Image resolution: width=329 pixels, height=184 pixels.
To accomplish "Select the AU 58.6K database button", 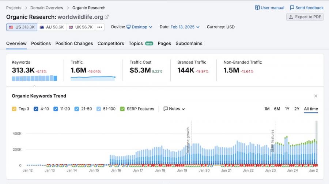I will (52, 27).
